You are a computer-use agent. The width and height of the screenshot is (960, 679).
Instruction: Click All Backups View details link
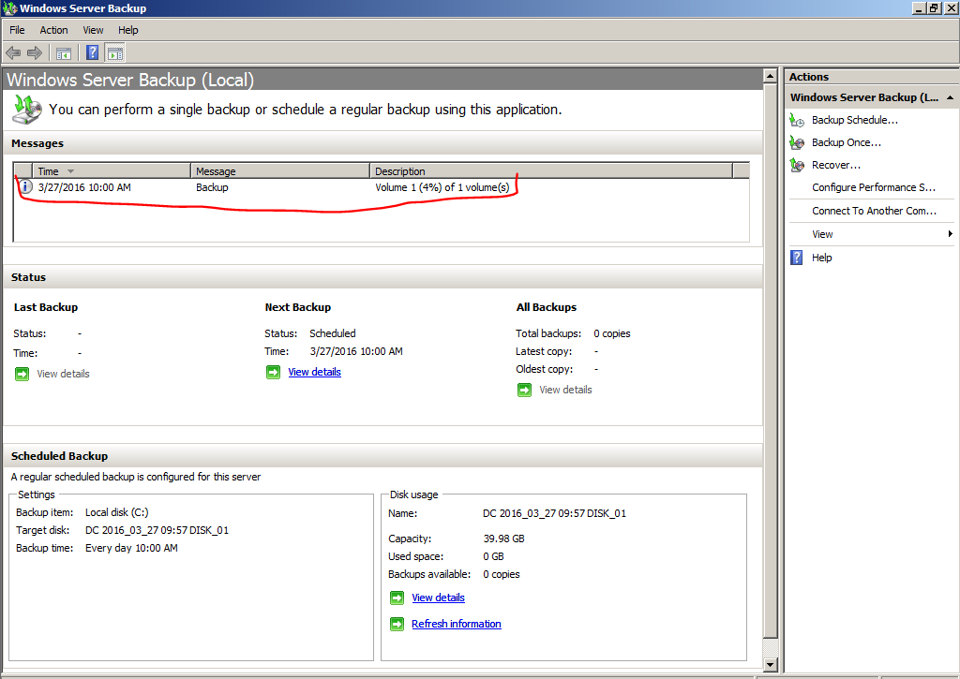[565, 390]
